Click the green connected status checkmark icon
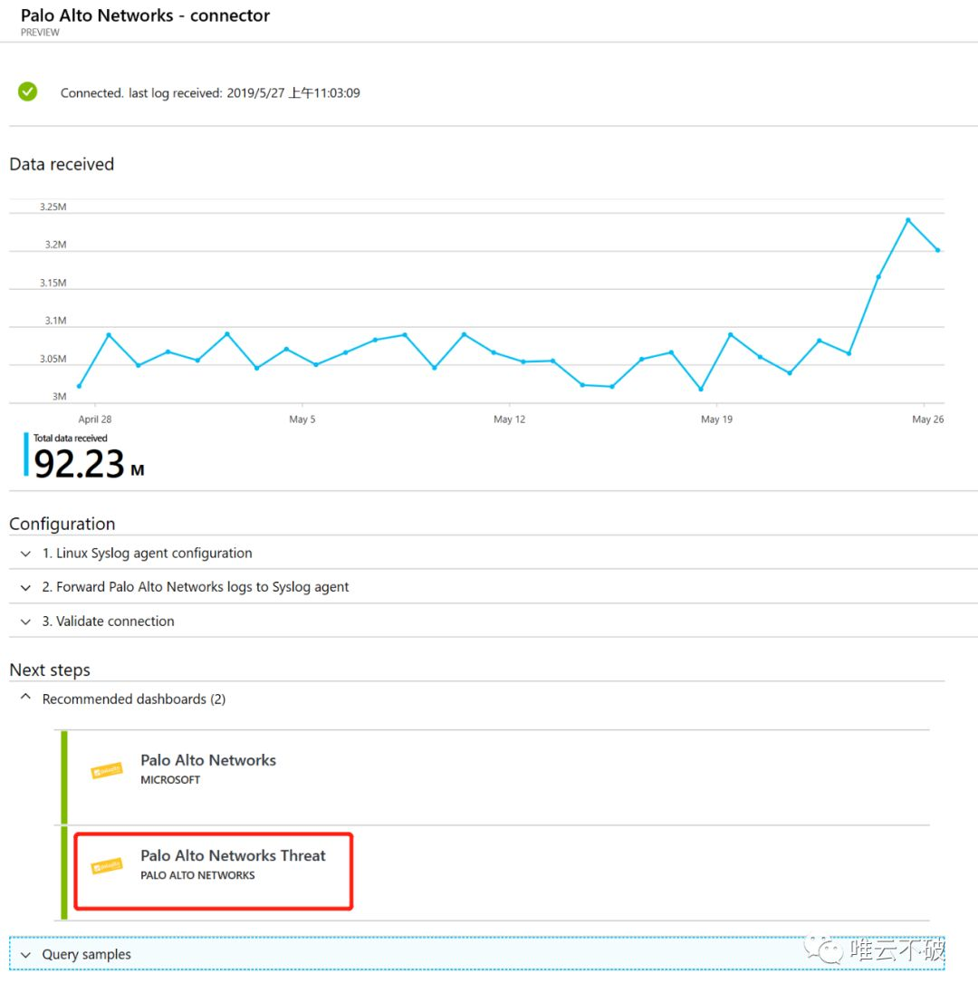The height and width of the screenshot is (993, 978). tap(27, 92)
